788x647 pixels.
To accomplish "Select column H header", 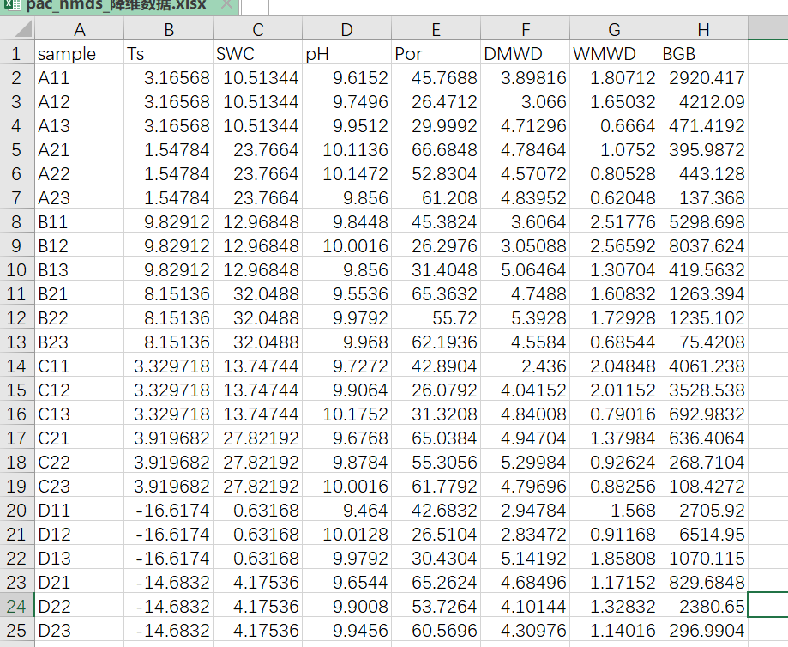I will 703,30.
